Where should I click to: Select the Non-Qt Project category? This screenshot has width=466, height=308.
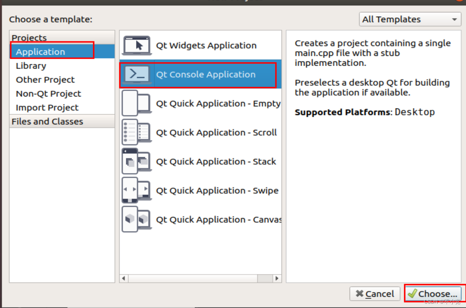click(x=62, y=94)
